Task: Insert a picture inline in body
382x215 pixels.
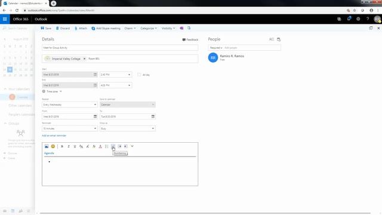Action: pyautogui.click(x=47, y=146)
